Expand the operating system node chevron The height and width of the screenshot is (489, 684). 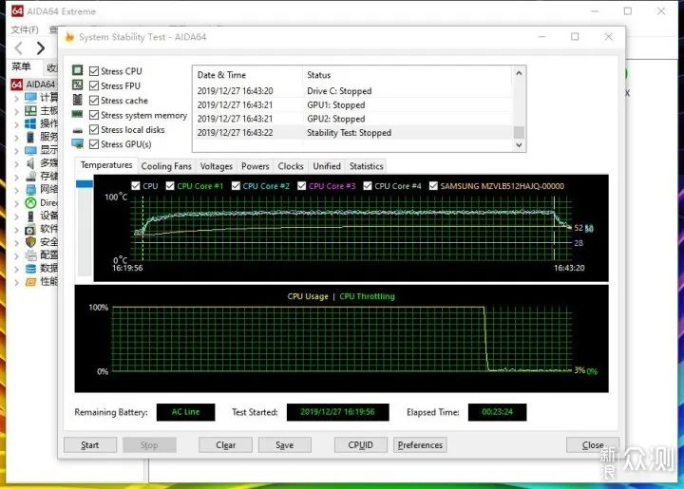(x=16, y=124)
